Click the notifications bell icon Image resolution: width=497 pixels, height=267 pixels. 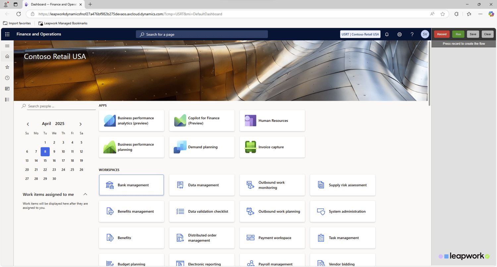[387, 34]
